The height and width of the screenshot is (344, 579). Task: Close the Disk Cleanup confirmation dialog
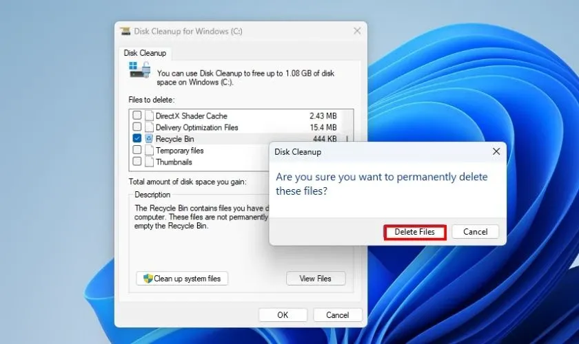(x=496, y=151)
